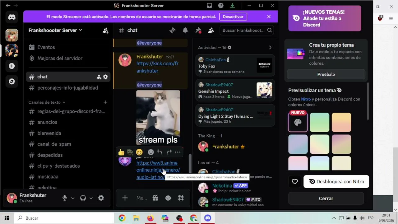Pick the yellow-peach gradient theme swatch
Screen dimensions: 398x224
(341, 122)
